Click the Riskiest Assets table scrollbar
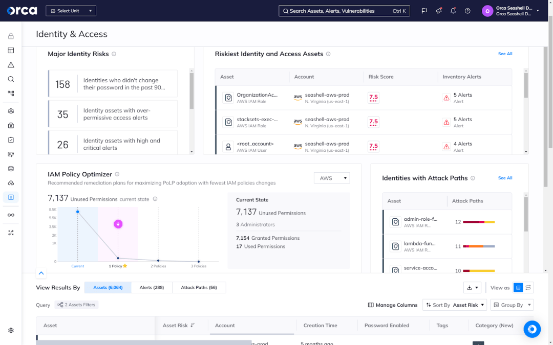The width and height of the screenshot is (553, 345). [526, 85]
